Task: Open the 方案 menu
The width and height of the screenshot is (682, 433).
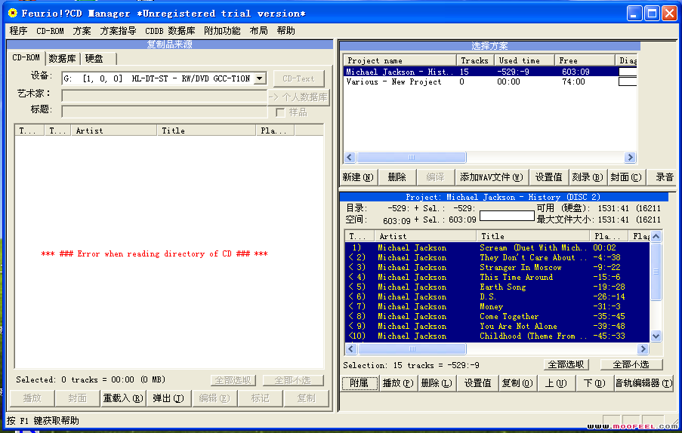Action: click(82, 31)
